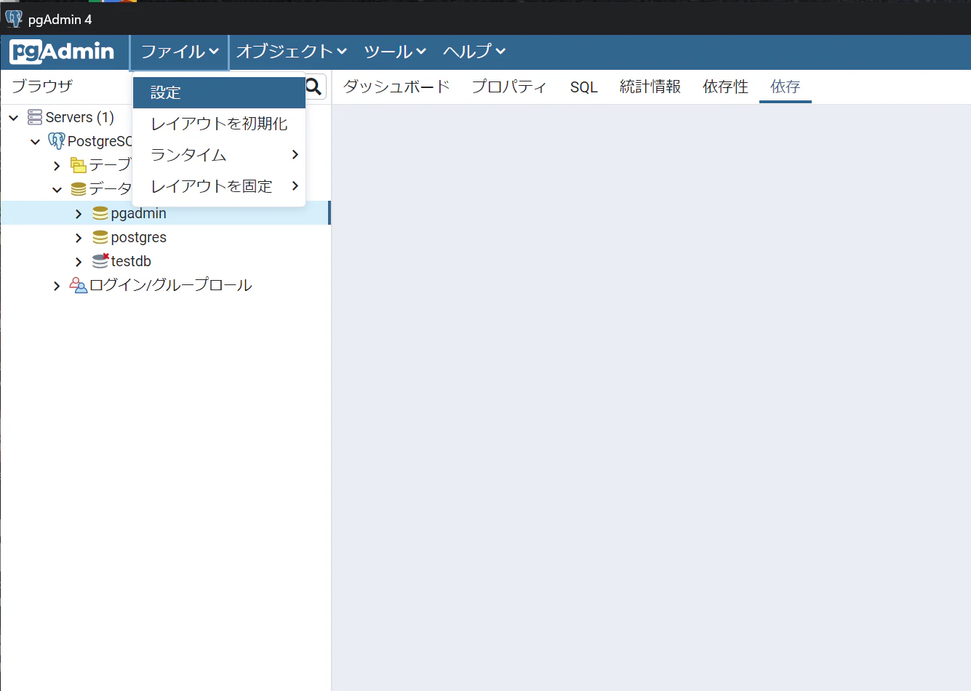The width and height of the screenshot is (971, 691).
Task: Expand the pgadmin database node
Action: click(79, 214)
